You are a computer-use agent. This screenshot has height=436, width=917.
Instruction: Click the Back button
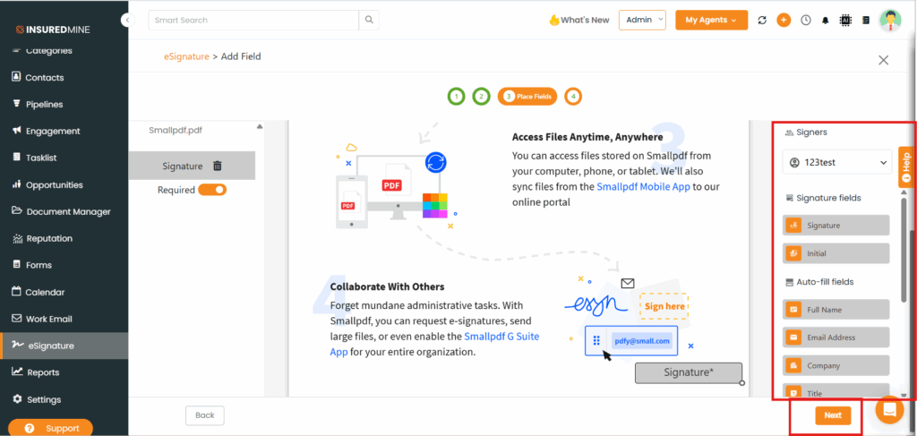click(205, 415)
